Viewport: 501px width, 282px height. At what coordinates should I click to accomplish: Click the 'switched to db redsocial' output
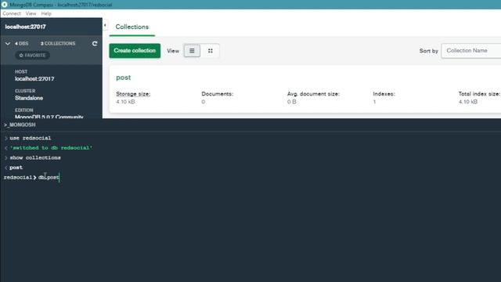tap(51, 148)
